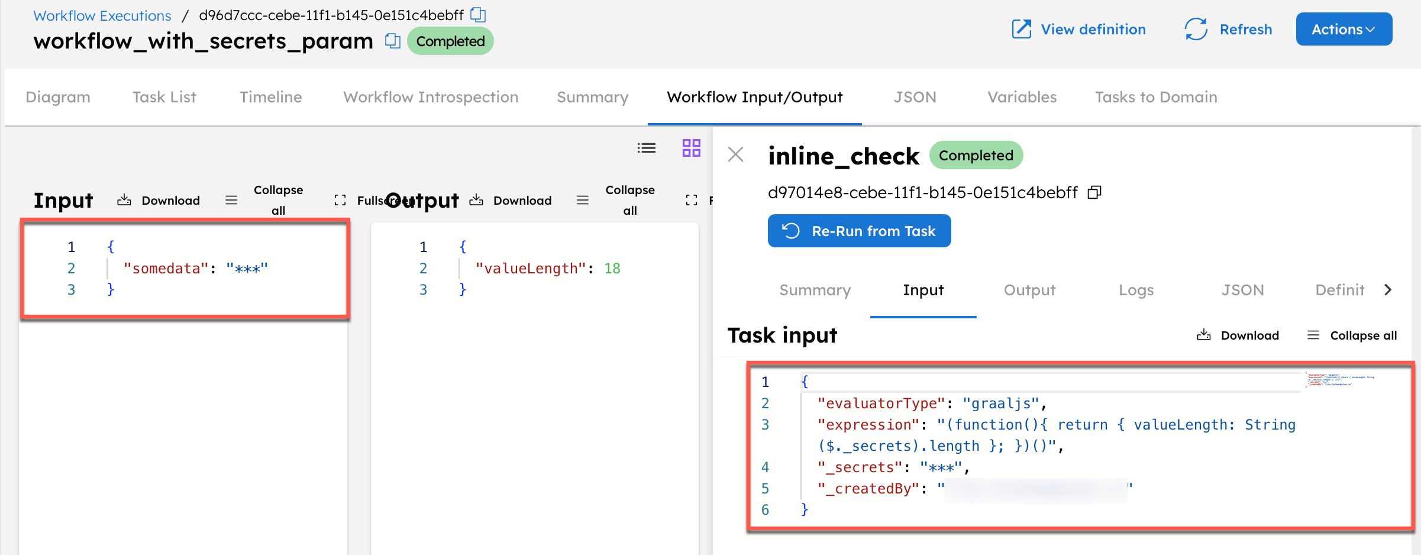Click the code minimap in Task input
Screen dimensions: 1421x555
pos(1340,379)
